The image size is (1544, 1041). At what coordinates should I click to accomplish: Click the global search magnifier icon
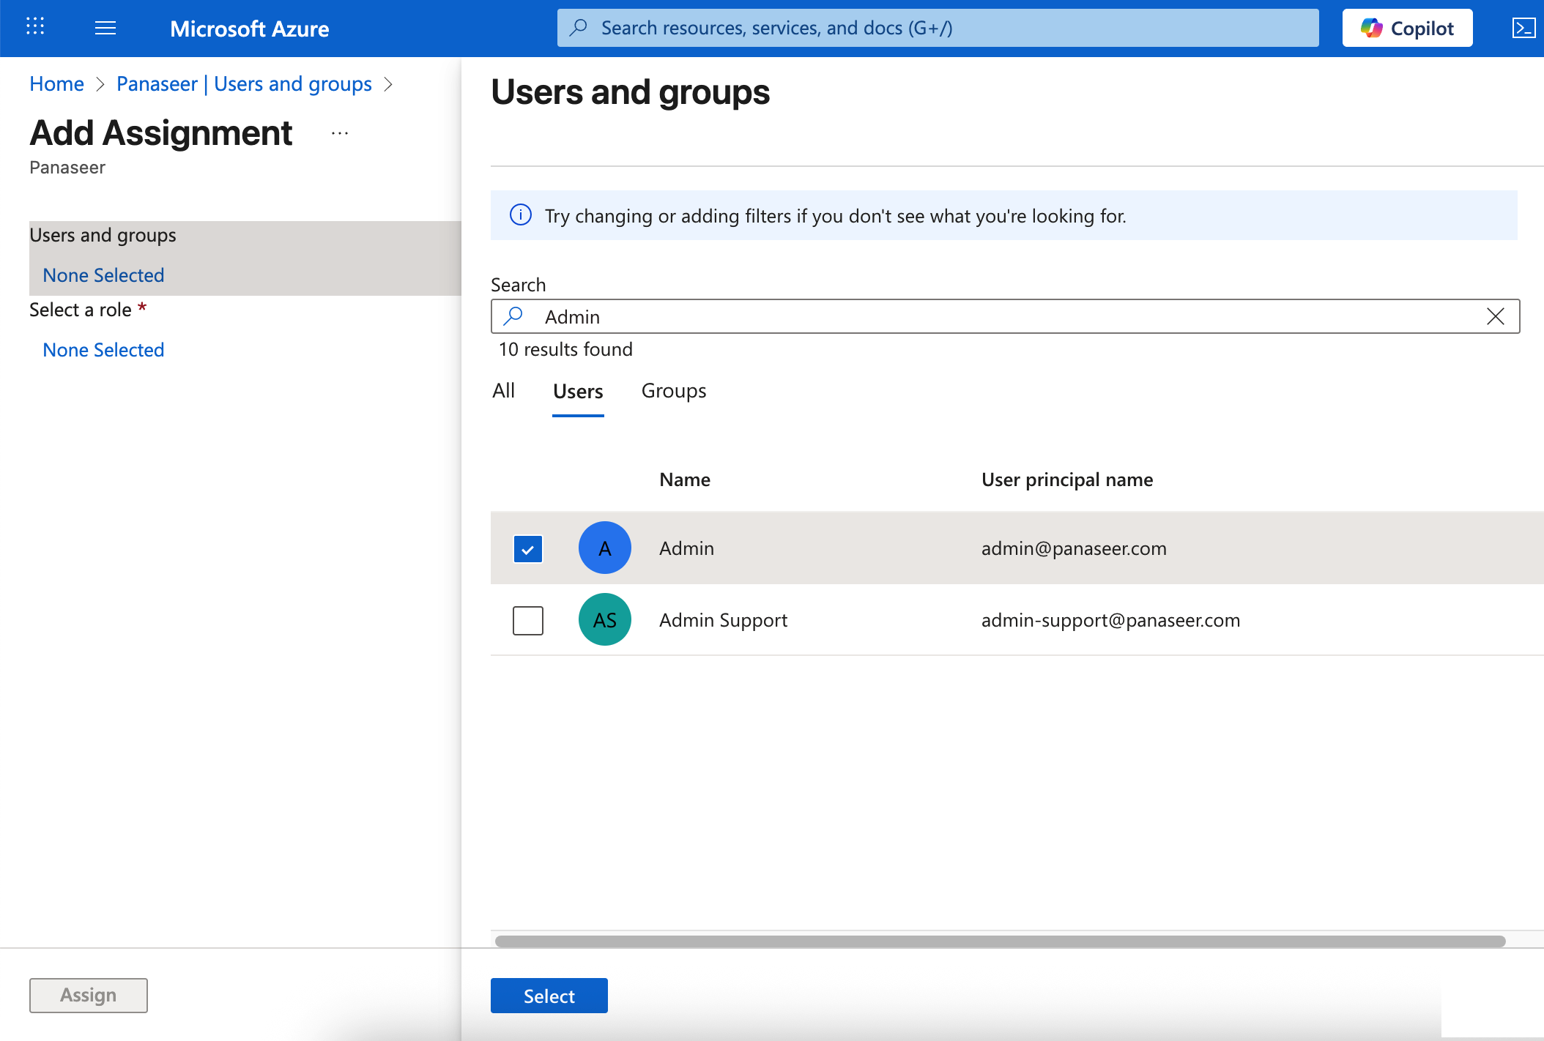[x=579, y=28]
